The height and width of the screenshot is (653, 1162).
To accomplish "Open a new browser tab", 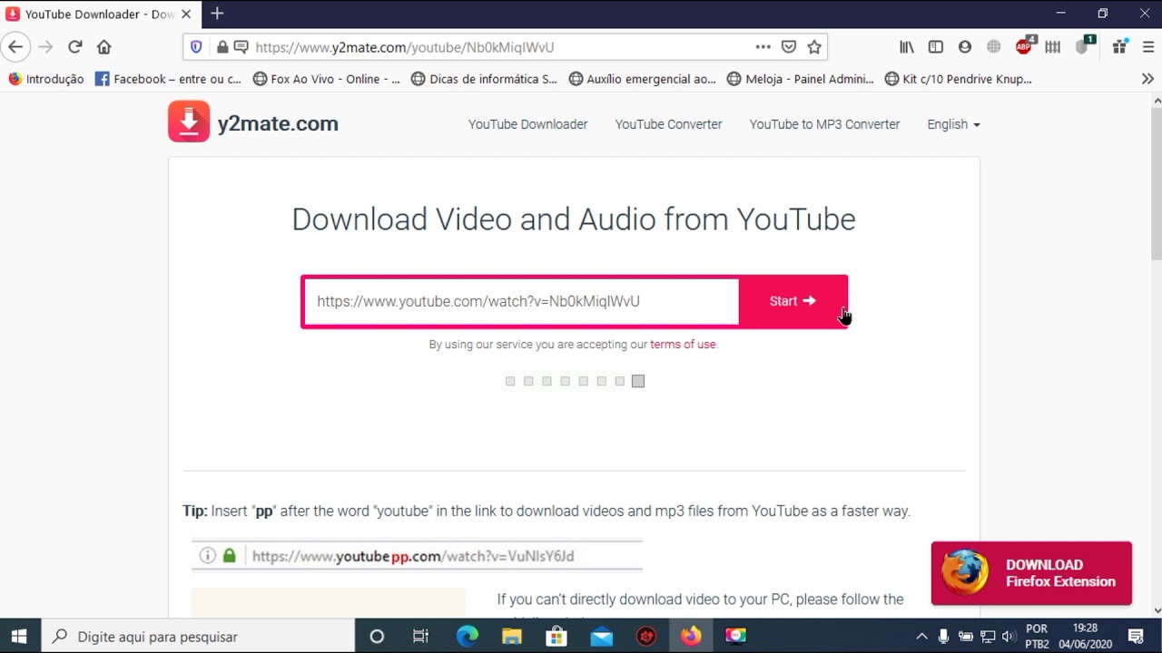I will (x=217, y=14).
